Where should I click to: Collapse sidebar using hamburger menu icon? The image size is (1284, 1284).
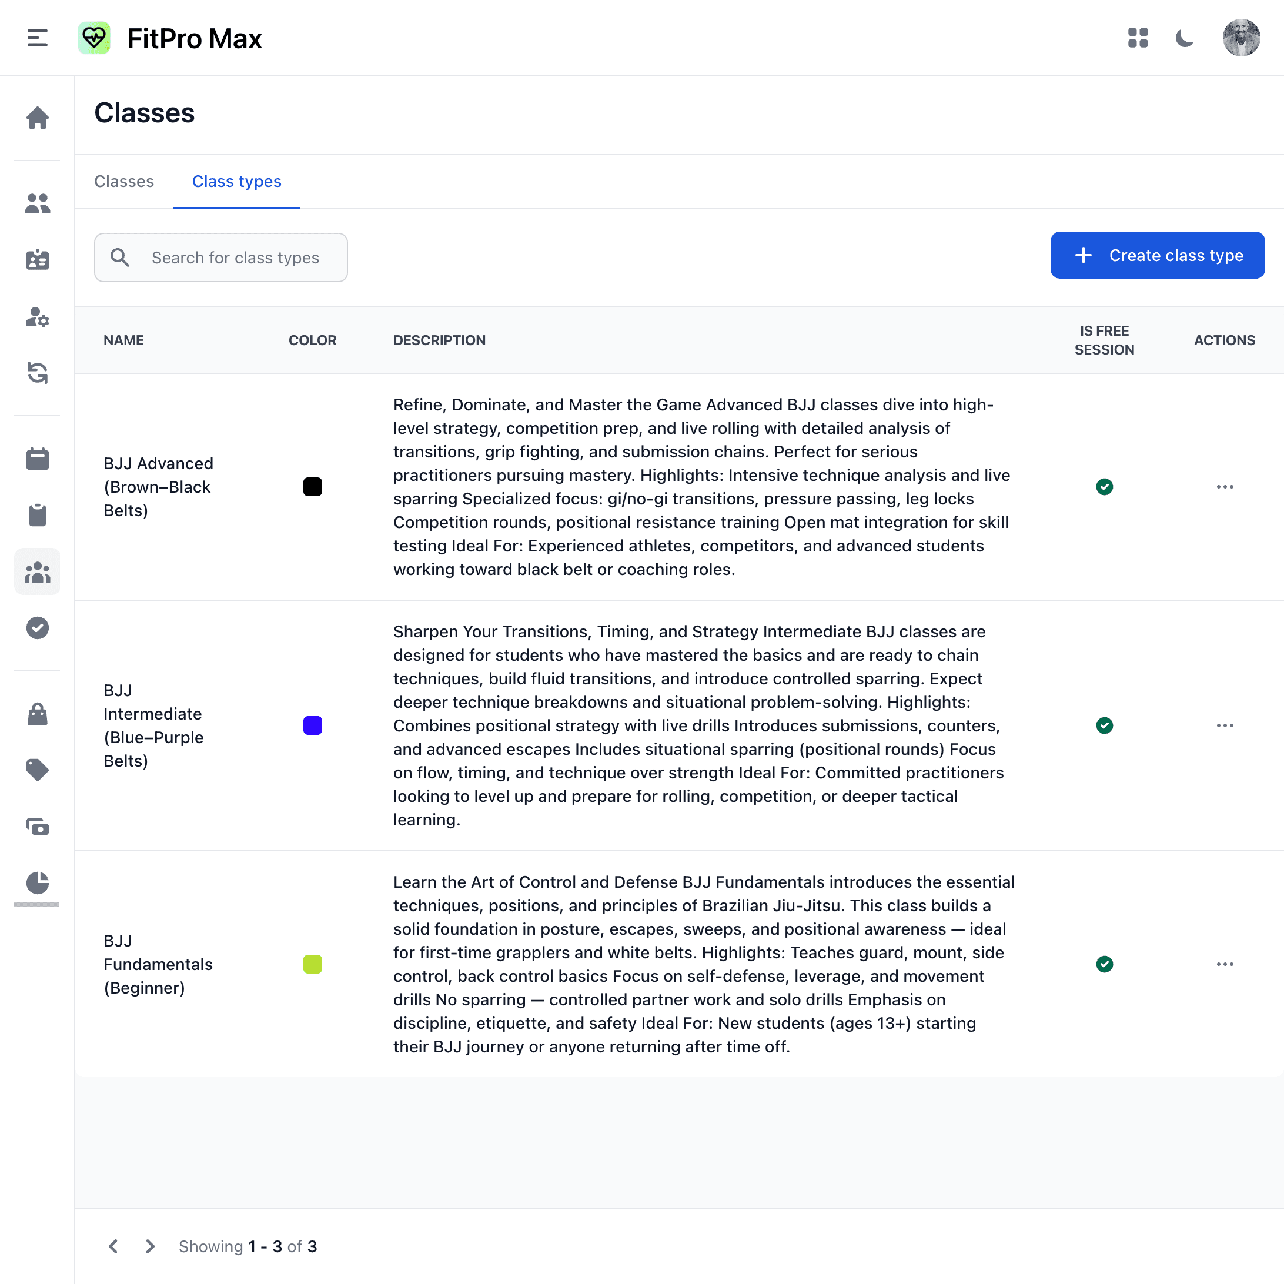coord(37,38)
